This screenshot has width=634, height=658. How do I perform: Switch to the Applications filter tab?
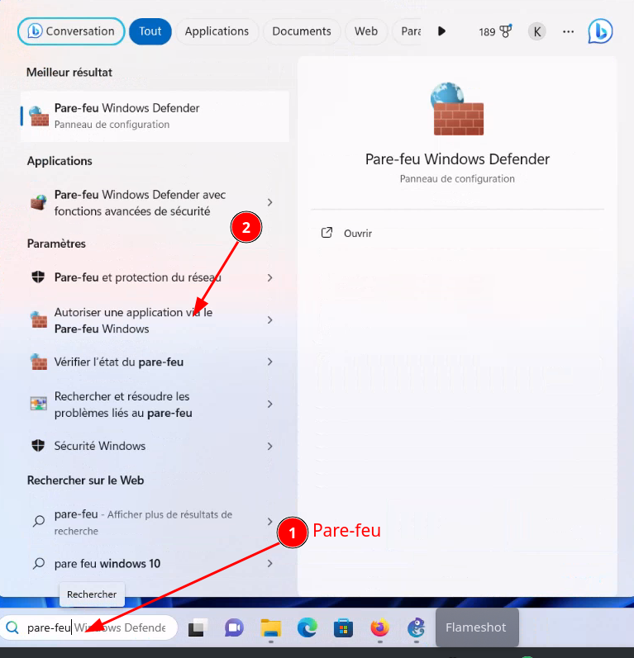pos(217,31)
